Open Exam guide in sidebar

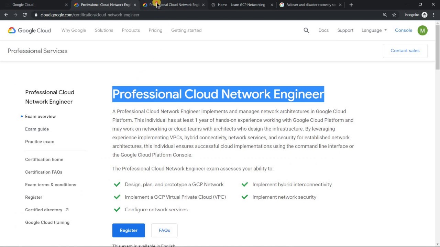37,129
